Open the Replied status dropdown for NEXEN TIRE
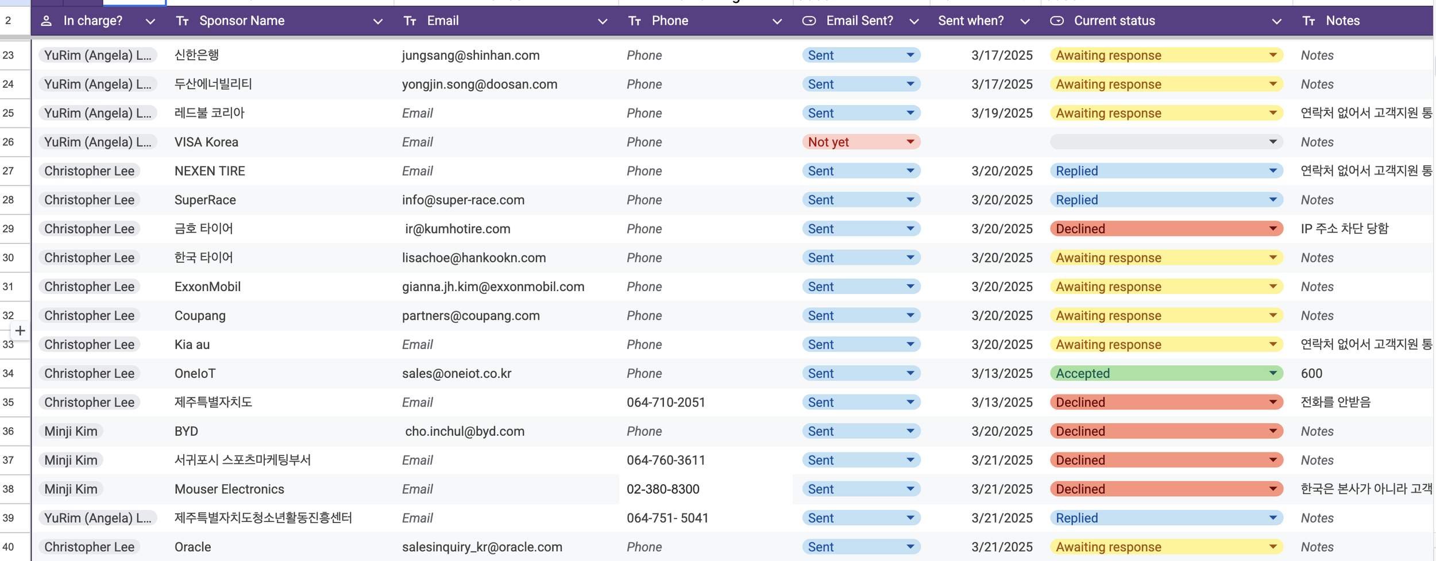The width and height of the screenshot is (1436, 561). pos(1167,171)
